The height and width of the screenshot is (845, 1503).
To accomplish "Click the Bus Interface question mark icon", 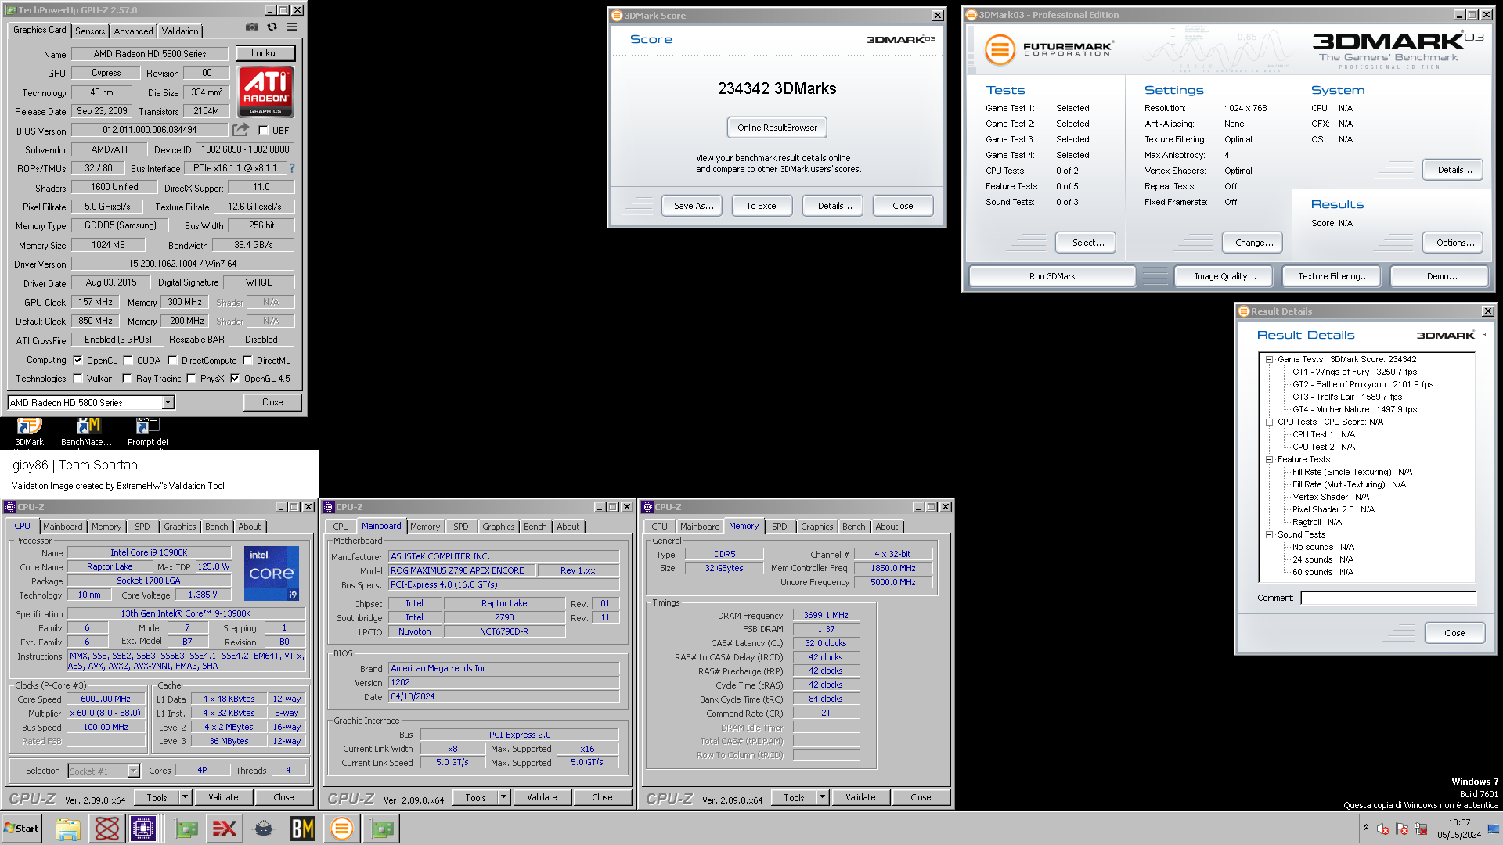I will (x=292, y=168).
